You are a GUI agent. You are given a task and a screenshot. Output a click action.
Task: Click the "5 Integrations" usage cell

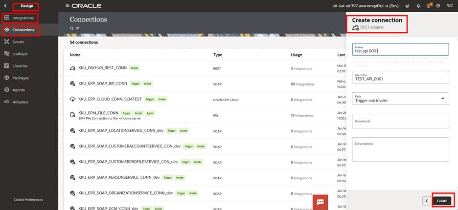pyautogui.click(x=301, y=68)
